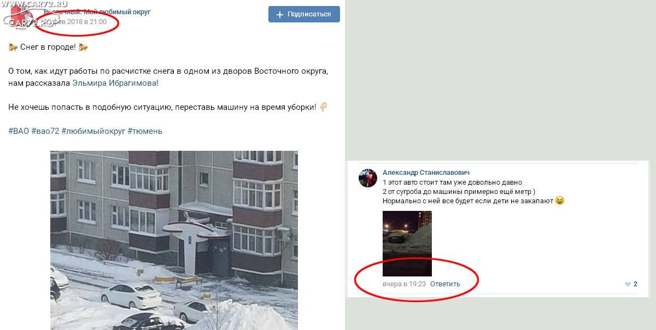Click the comment time вчера в 19:23
Screen dimensions: 656x330
click(x=404, y=284)
